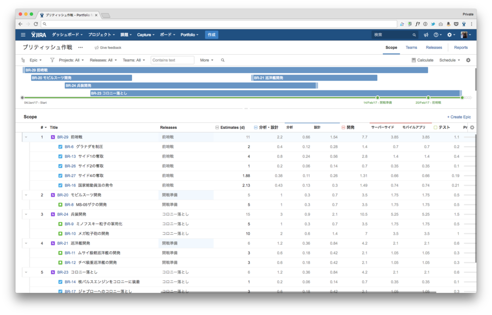Toggle the テスト column group box

point(435,127)
